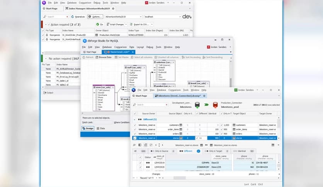Open the AdventureWorks2019 database dropdown

tap(141, 17)
